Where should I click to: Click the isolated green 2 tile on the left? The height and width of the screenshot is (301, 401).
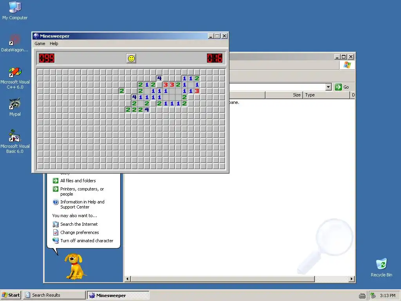(122, 91)
